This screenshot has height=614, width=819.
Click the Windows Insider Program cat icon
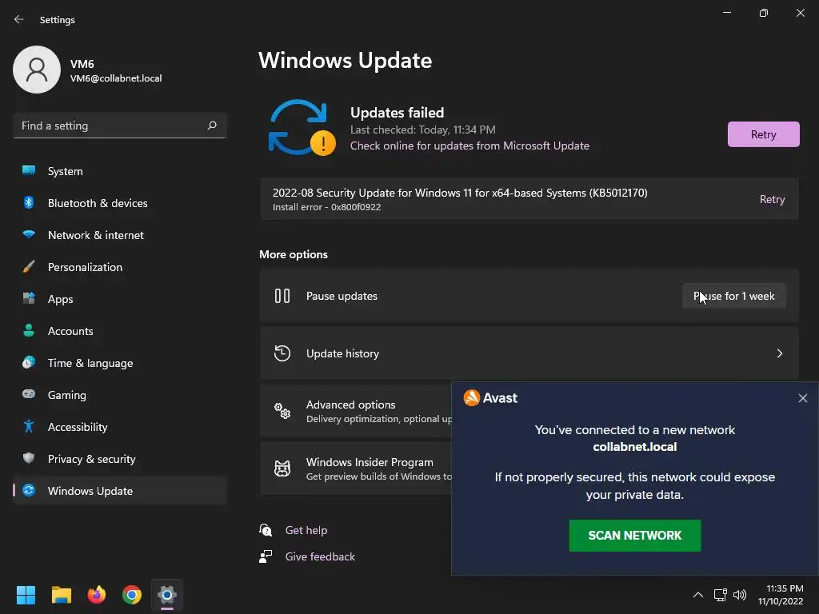pos(282,468)
